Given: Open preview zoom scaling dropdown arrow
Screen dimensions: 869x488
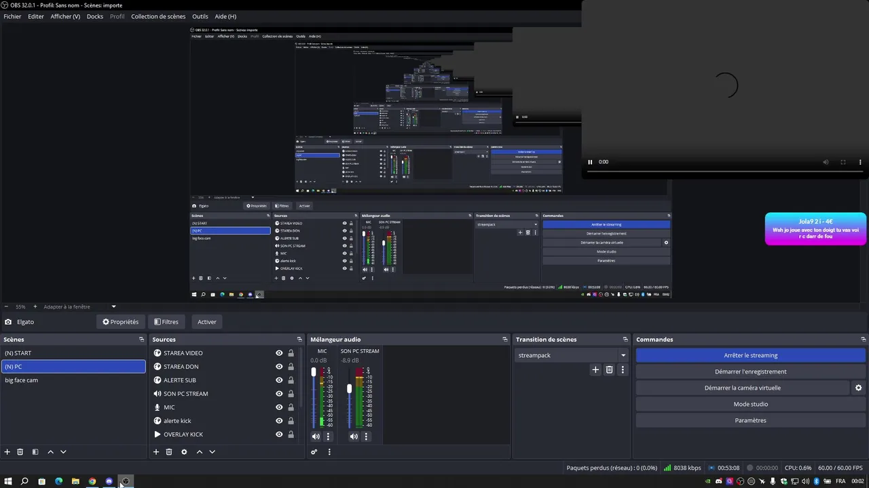Looking at the screenshot, I should [x=113, y=307].
